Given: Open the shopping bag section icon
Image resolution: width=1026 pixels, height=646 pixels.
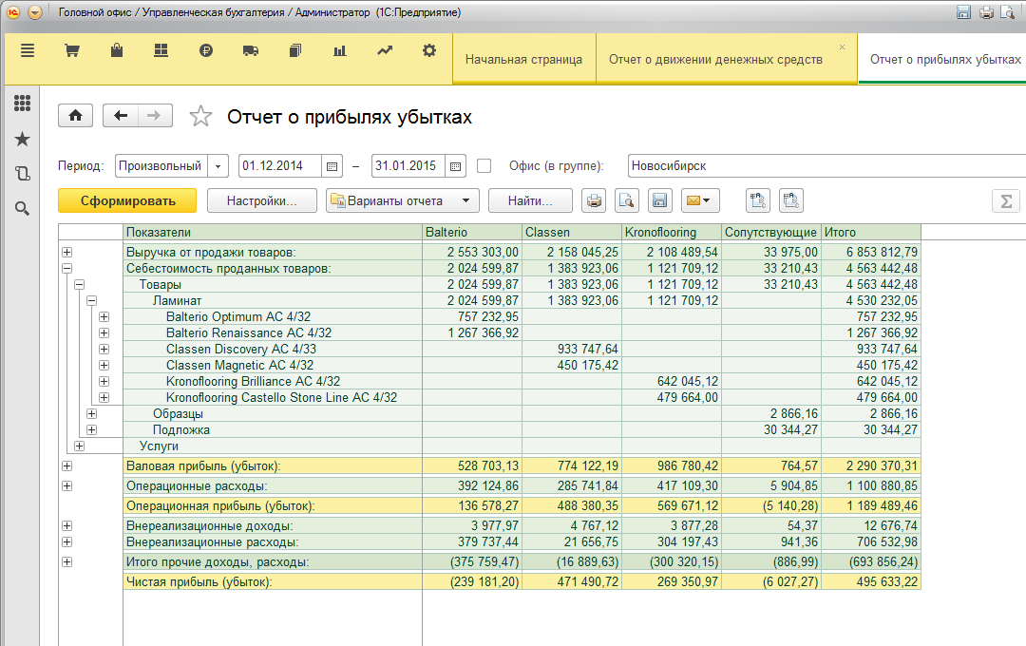Looking at the screenshot, I should pyautogui.click(x=117, y=50).
